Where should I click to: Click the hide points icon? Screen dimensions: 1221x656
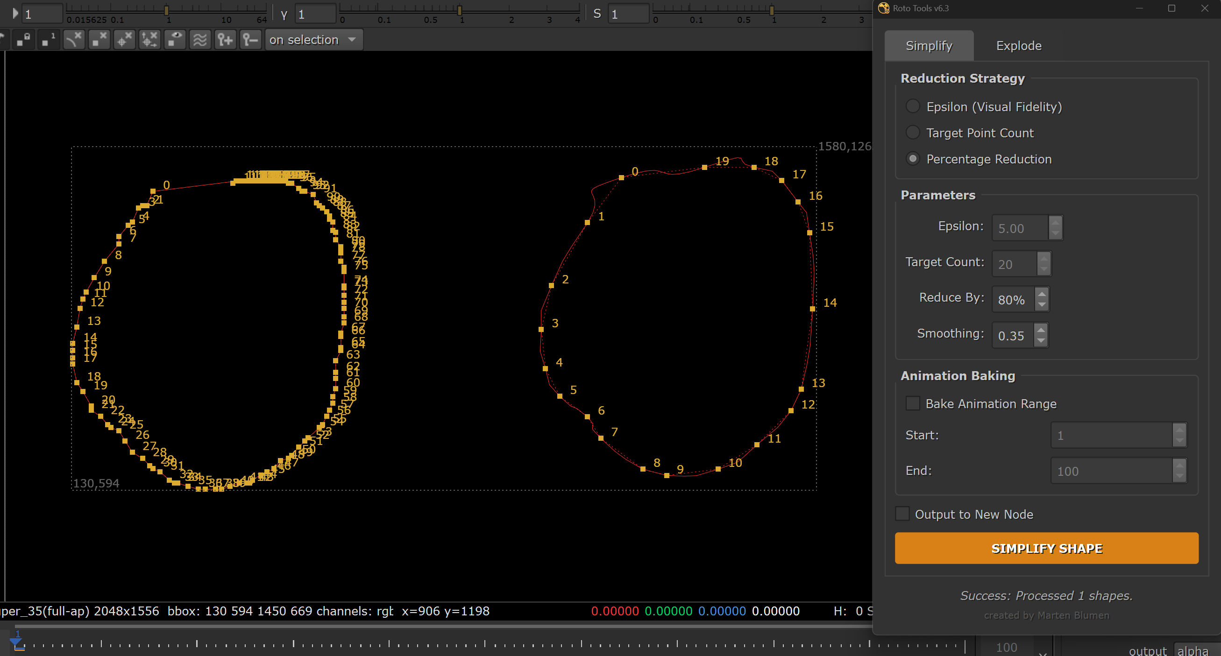(x=99, y=39)
